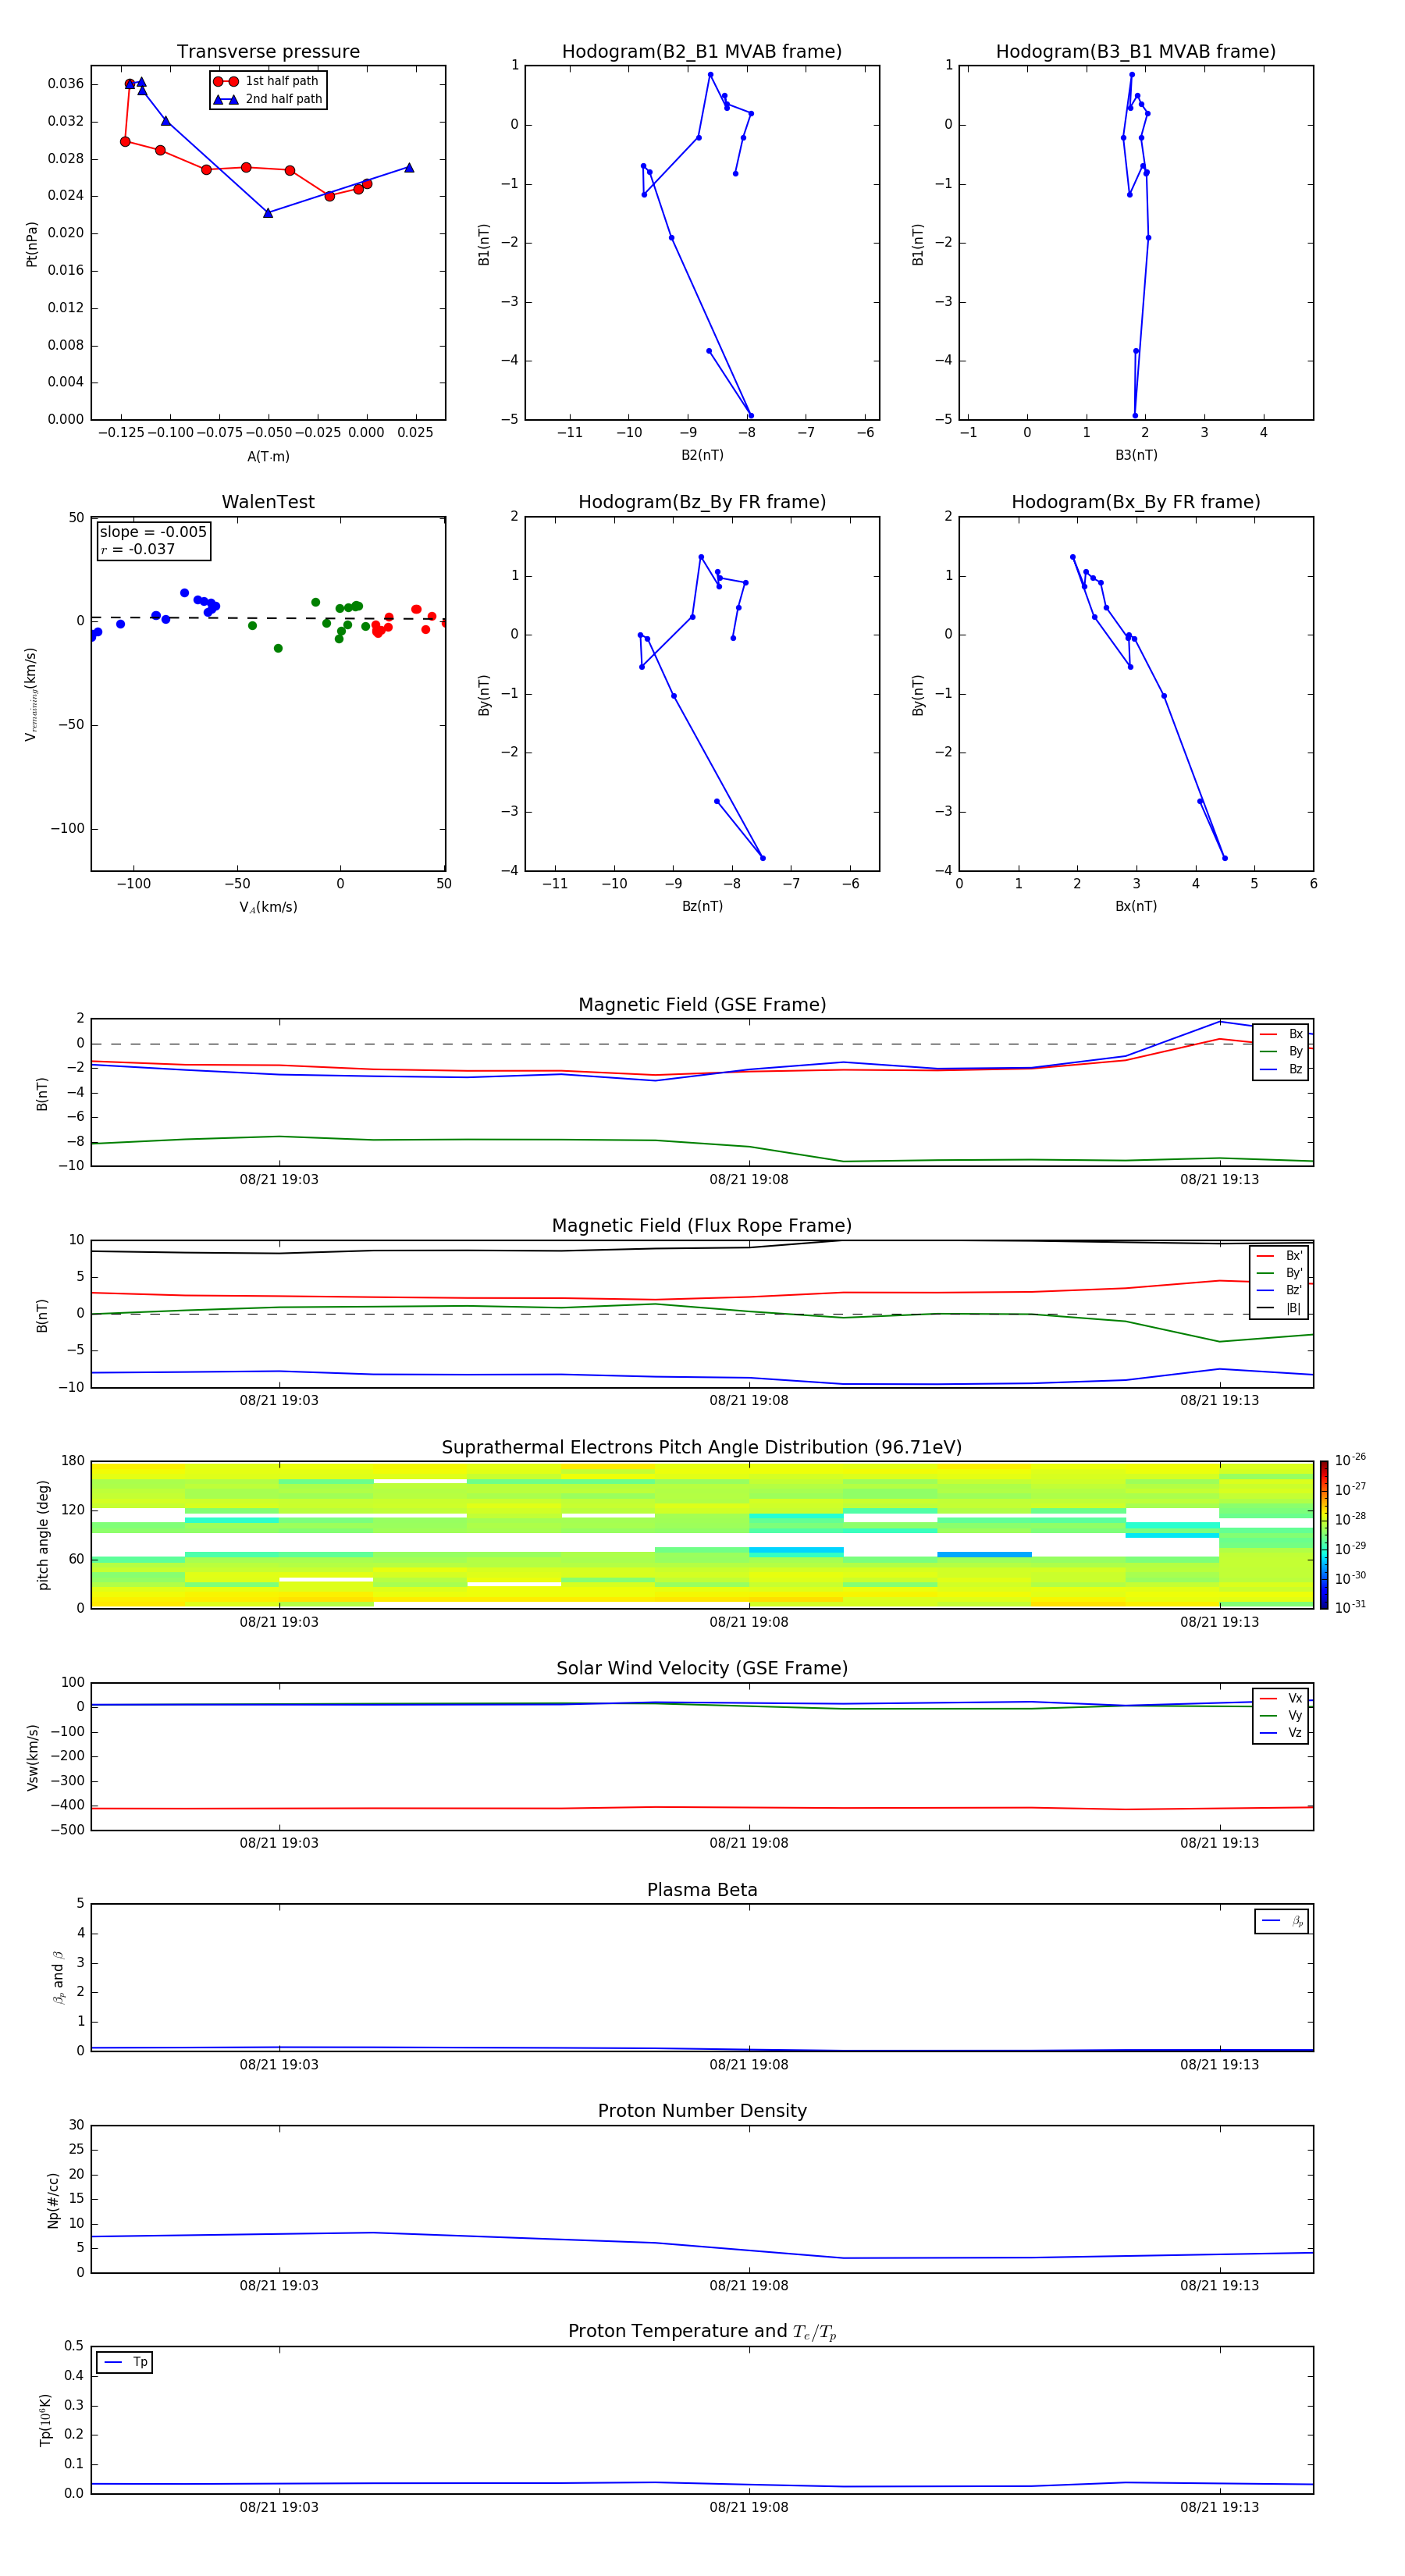Click the 'Bz' legend entry in GSE plot
This screenshot has width=1405, height=2576.
pos(1282,1069)
